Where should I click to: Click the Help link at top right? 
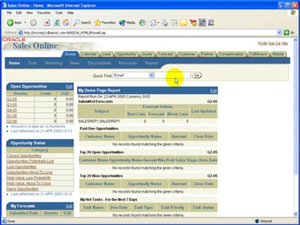(x=284, y=43)
